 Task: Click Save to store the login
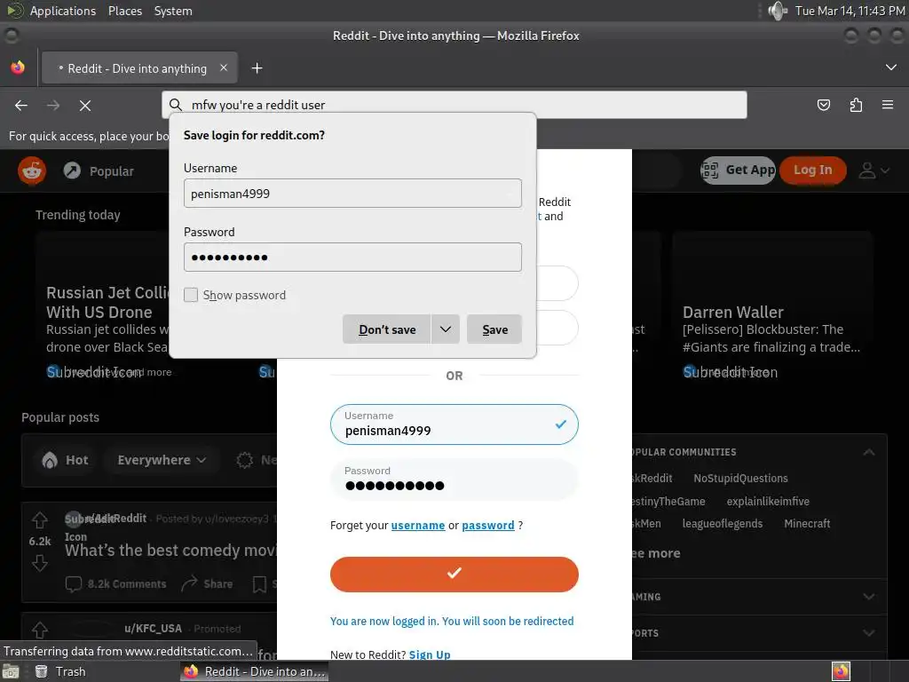click(494, 329)
